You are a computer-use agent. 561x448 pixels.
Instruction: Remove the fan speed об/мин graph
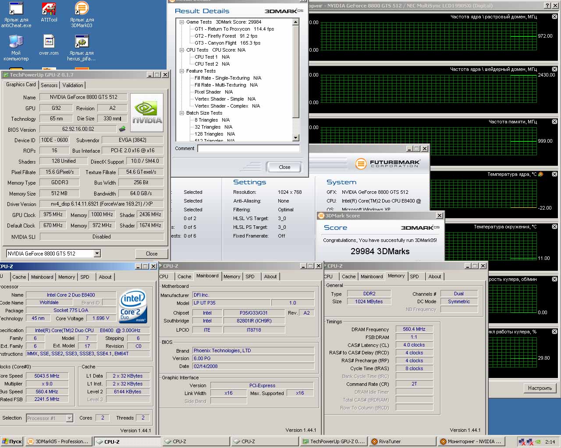[554, 279]
